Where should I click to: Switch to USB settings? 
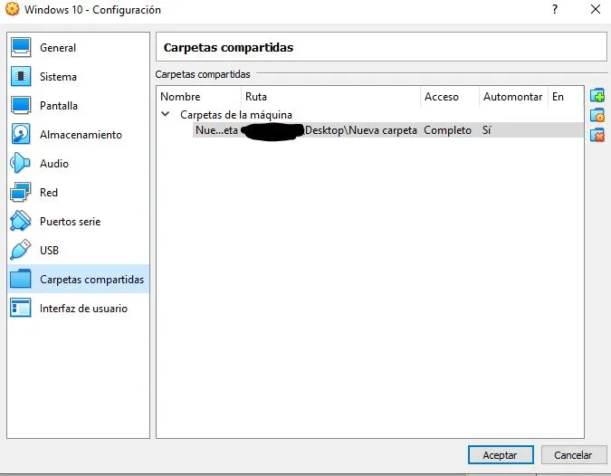[x=79, y=250]
